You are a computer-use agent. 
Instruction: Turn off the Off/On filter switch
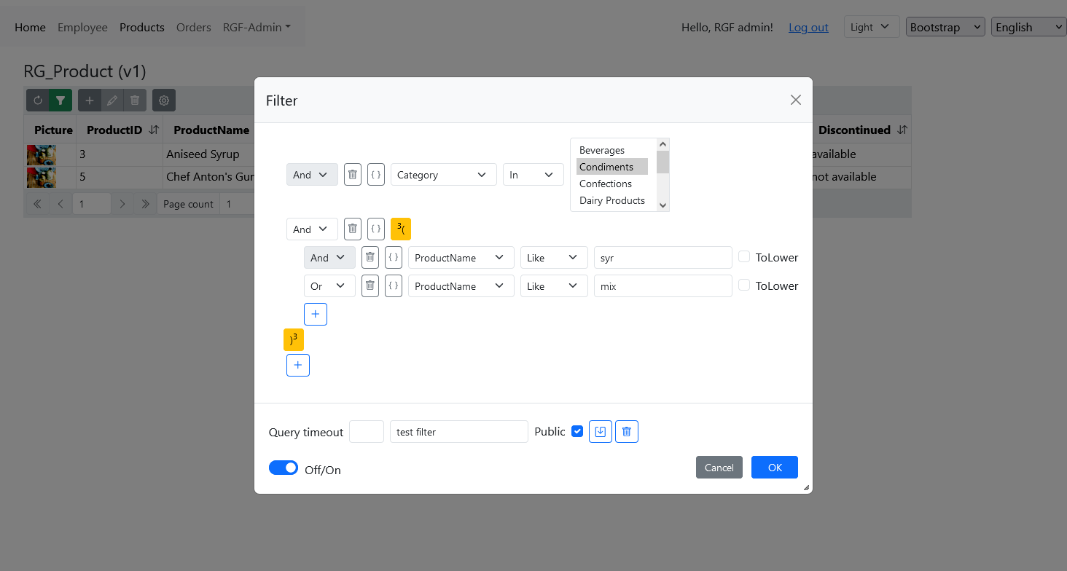(284, 468)
